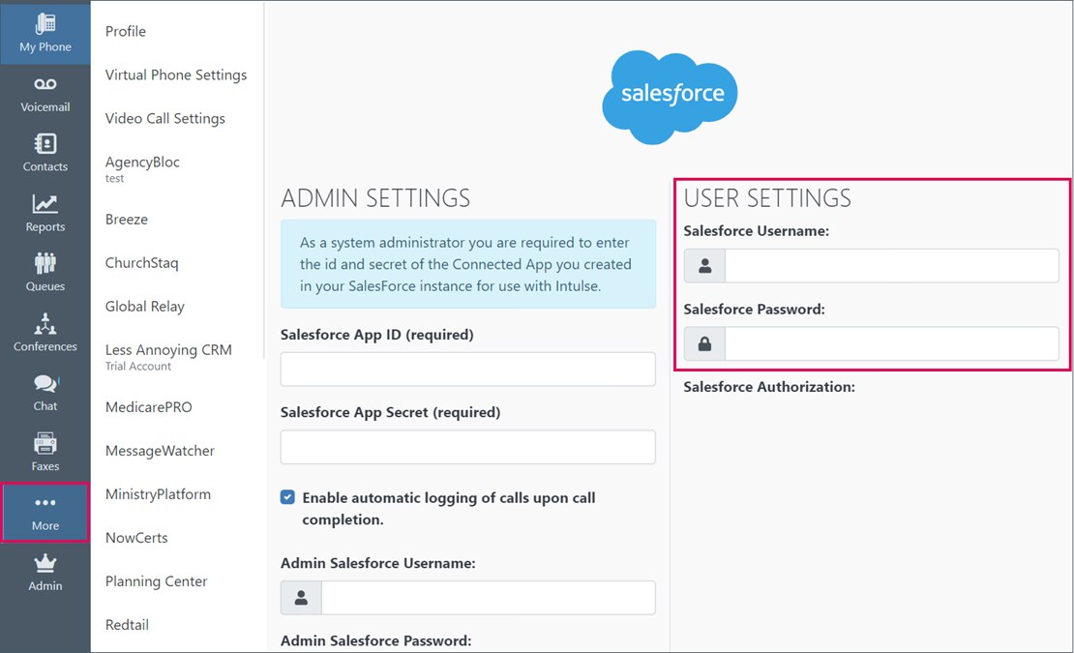Click the lock icon beside Salesforce Password
This screenshot has width=1074, height=653.
[x=704, y=343]
